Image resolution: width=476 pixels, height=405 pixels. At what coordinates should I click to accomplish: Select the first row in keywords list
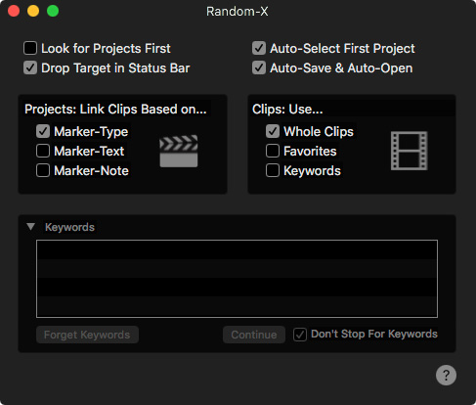click(x=237, y=250)
